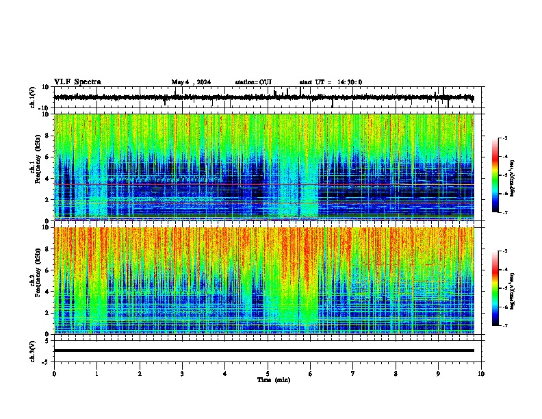This screenshot has height=419, width=542.
Task: Click the ch.2 colorbar unit label
Action: (512, 291)
